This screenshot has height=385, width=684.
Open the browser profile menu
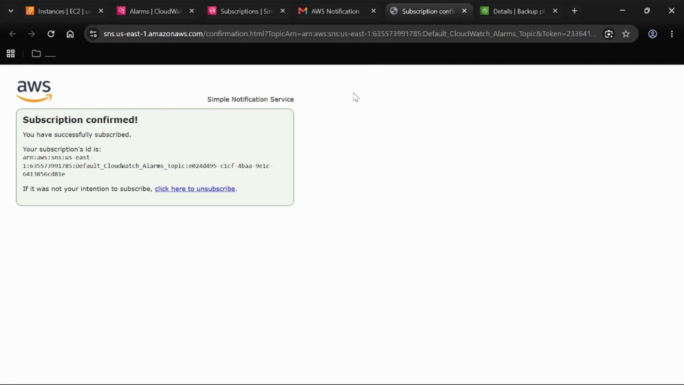tap(652, 34)
